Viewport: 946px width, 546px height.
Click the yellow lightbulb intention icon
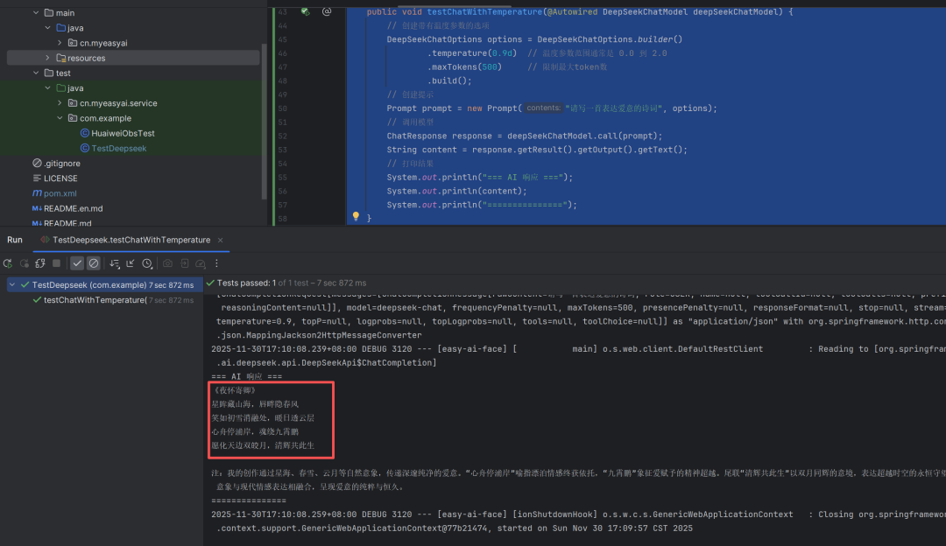point(356,216)
